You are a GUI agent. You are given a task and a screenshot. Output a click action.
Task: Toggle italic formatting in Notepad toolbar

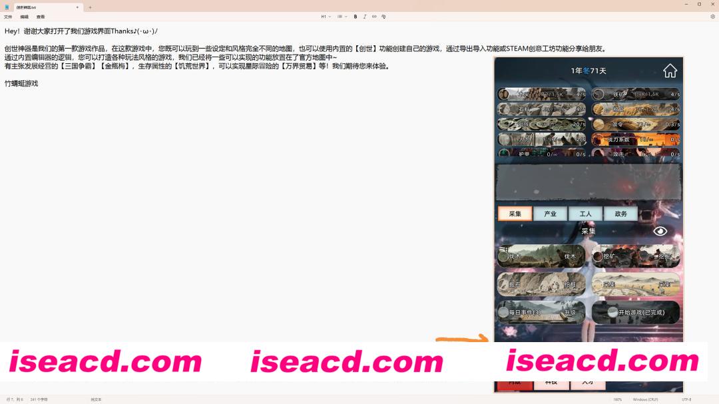(x=365, y=17)
